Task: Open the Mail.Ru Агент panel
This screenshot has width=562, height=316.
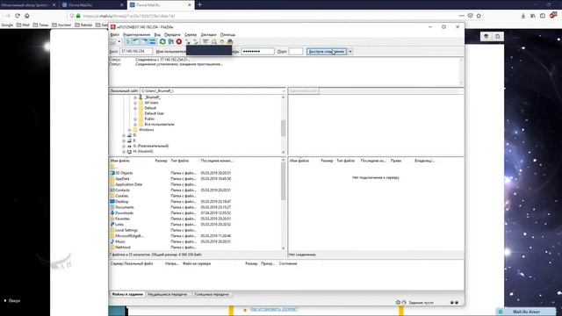Action: [526, 312]
